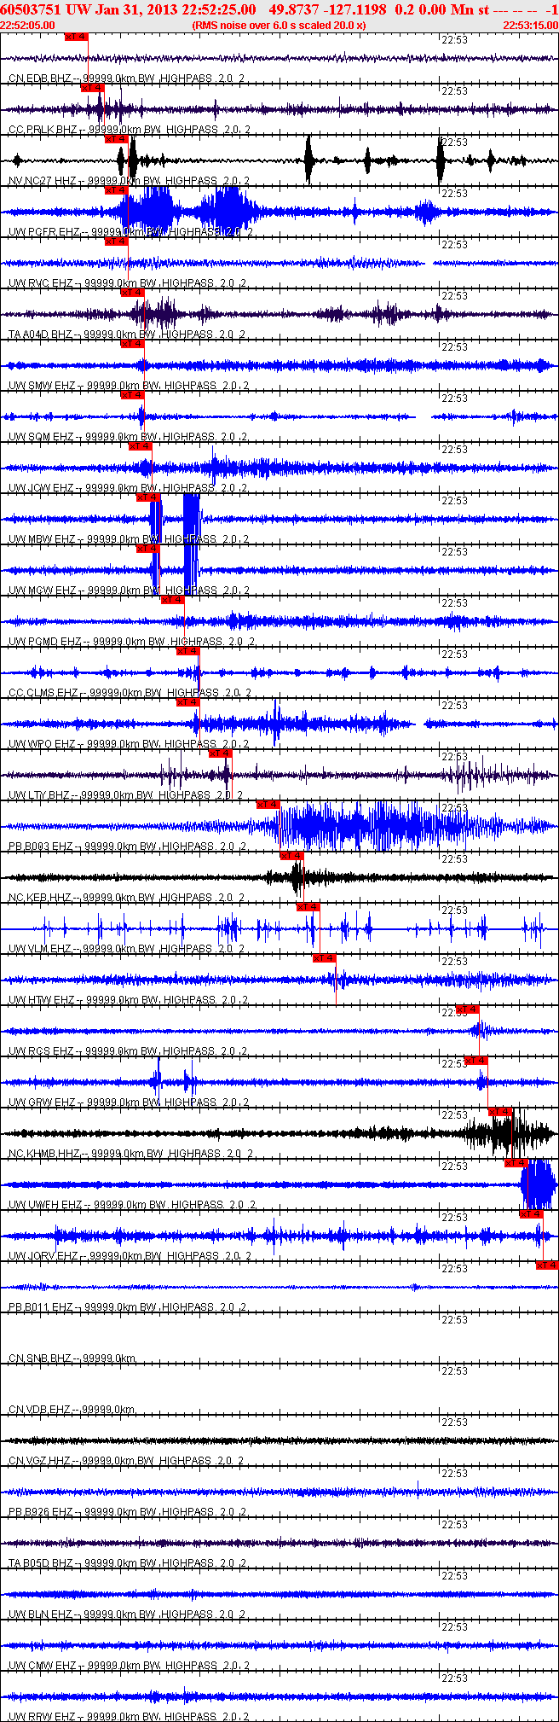Select the pick flag on NC.KEB trace
The width and height of the screenshot is (559, 1722).
[292, 856]
